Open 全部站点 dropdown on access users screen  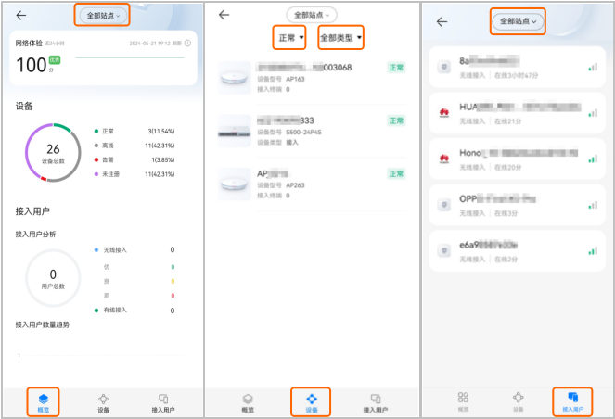[x=518, y=21]
